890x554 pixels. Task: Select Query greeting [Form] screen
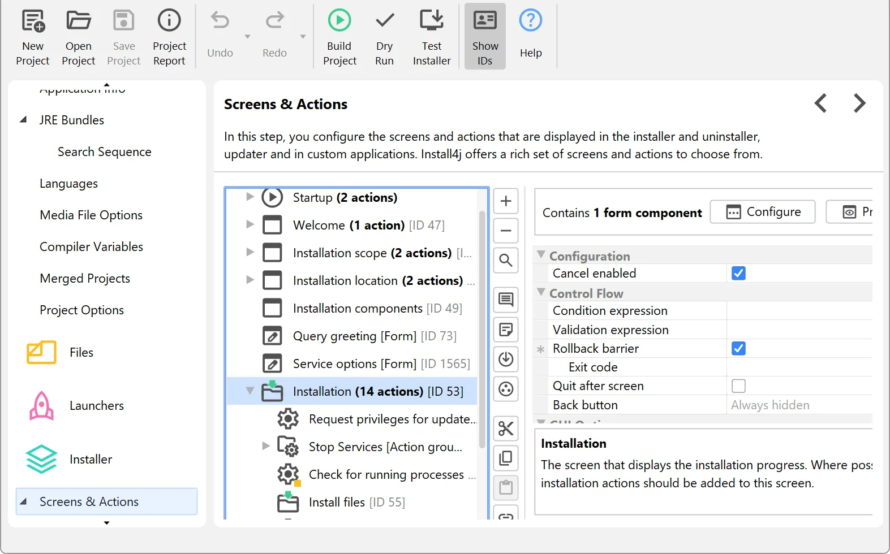click(x=375, y=336)
